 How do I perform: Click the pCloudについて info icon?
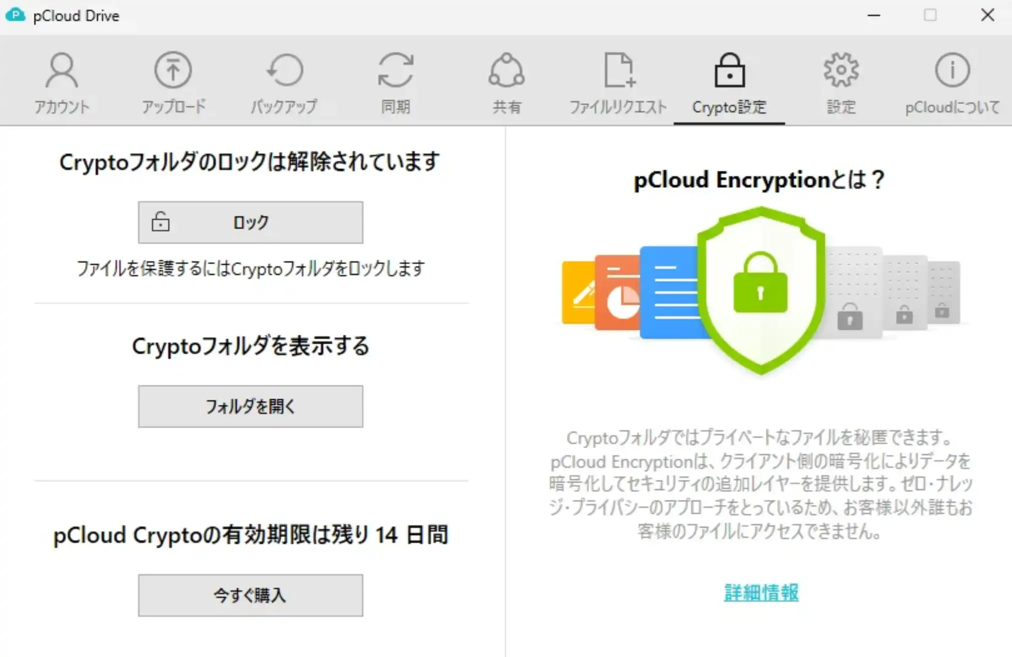click(952, 70)
